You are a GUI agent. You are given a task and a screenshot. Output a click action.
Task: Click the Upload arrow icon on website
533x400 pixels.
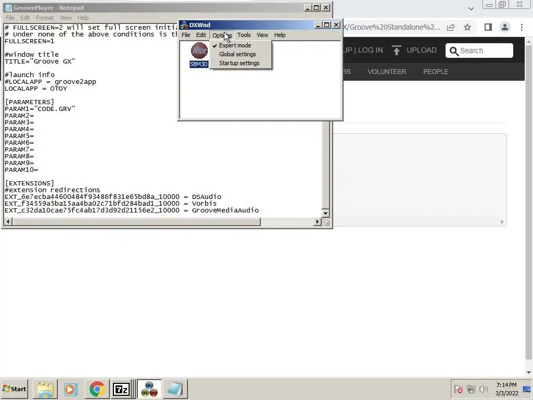coord(396,51)
